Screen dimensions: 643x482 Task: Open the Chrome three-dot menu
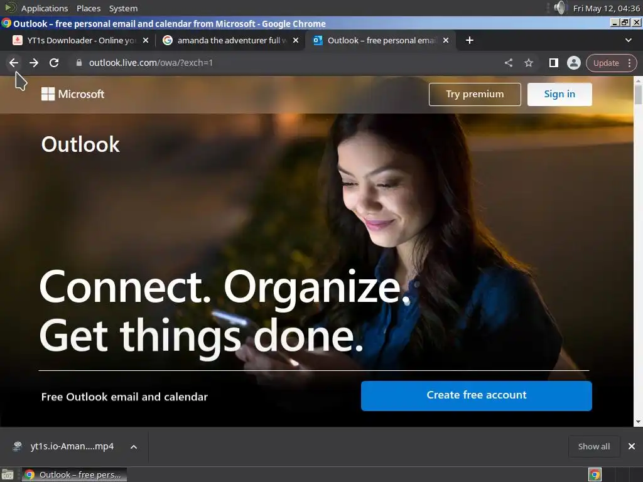(629, 63)
